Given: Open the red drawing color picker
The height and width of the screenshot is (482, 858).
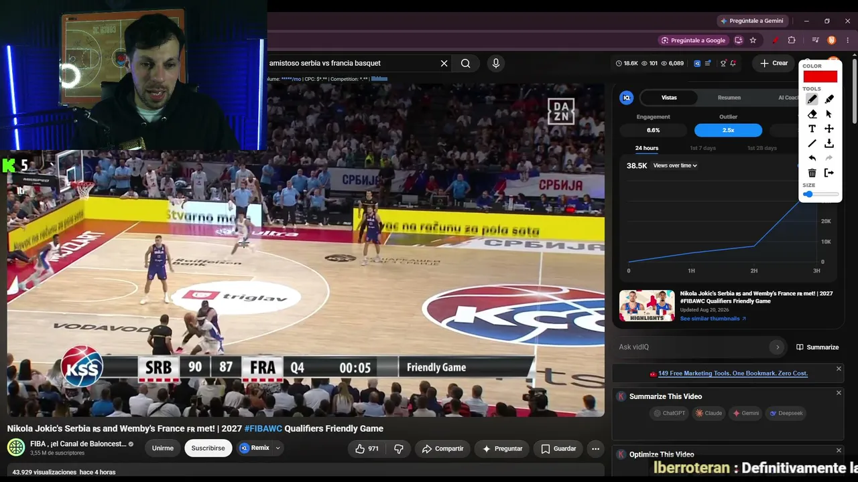Looking at the screenshot, I should [x=820, y=76].
